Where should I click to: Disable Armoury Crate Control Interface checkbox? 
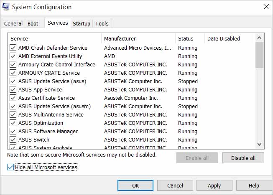tap(13, 64)
